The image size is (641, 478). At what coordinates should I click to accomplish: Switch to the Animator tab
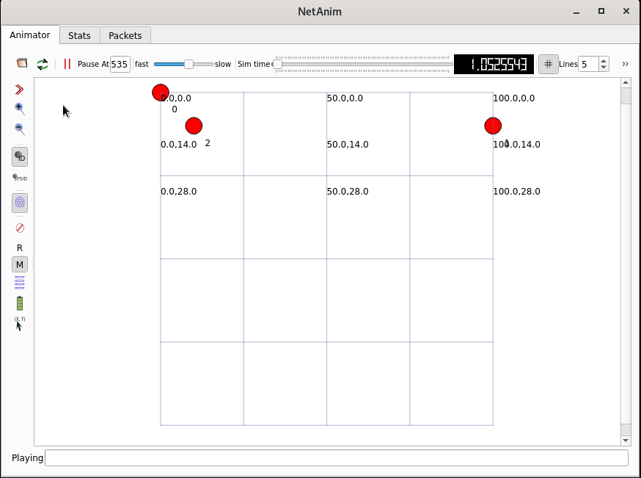coord(30,35)
